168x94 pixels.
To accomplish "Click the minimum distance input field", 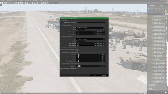I will (91, 23).
